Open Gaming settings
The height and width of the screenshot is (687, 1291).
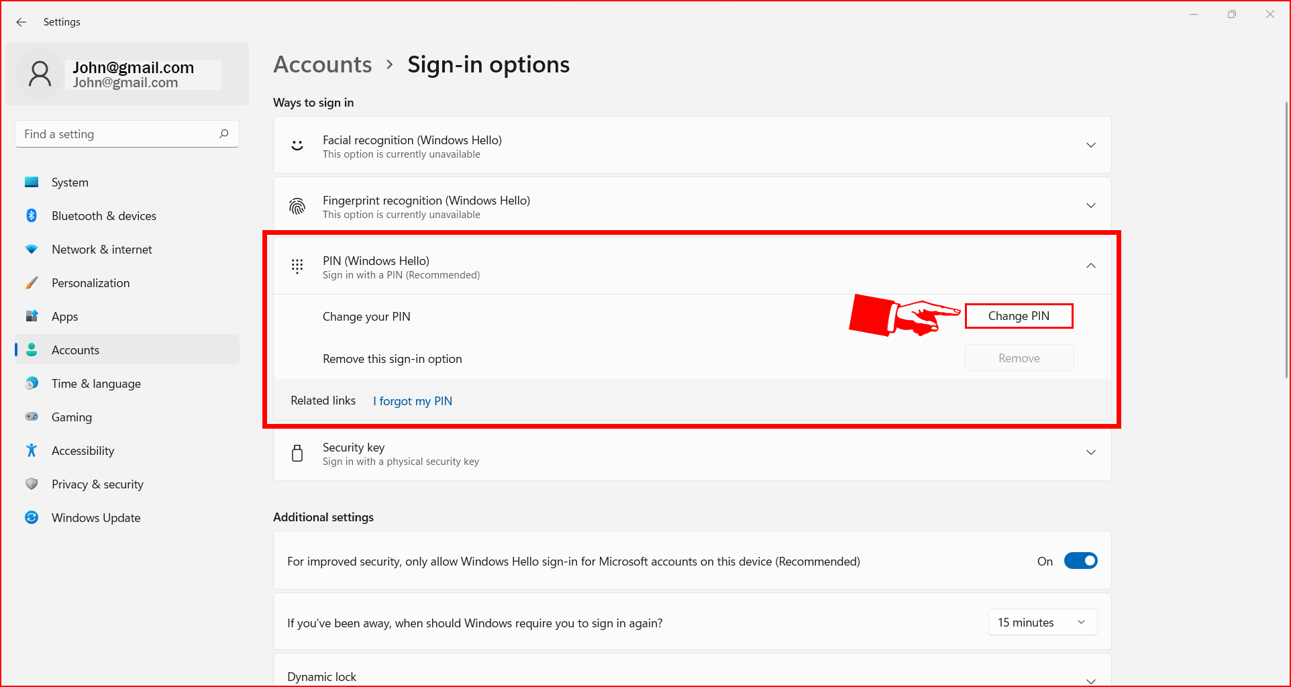tap(32, 417)
